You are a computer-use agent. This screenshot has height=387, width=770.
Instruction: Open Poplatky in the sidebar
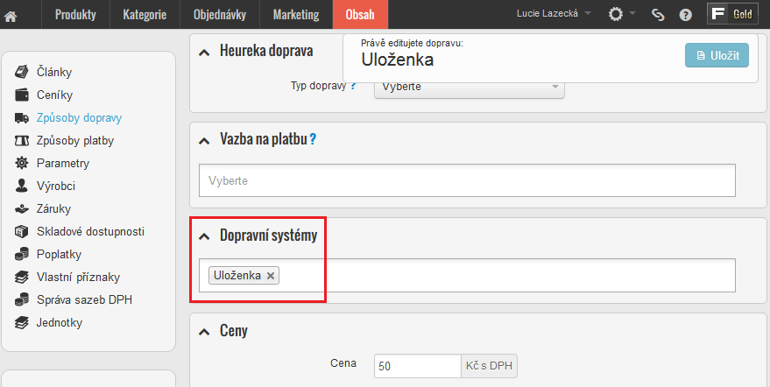point(59,255)
